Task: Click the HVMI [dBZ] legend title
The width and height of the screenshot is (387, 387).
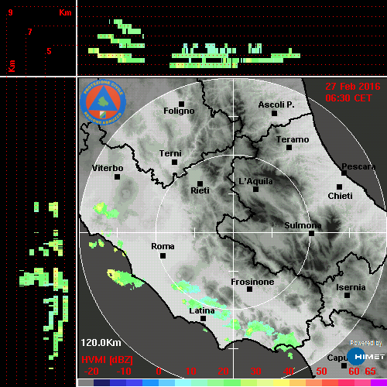Action: click(x=107, y=360)
